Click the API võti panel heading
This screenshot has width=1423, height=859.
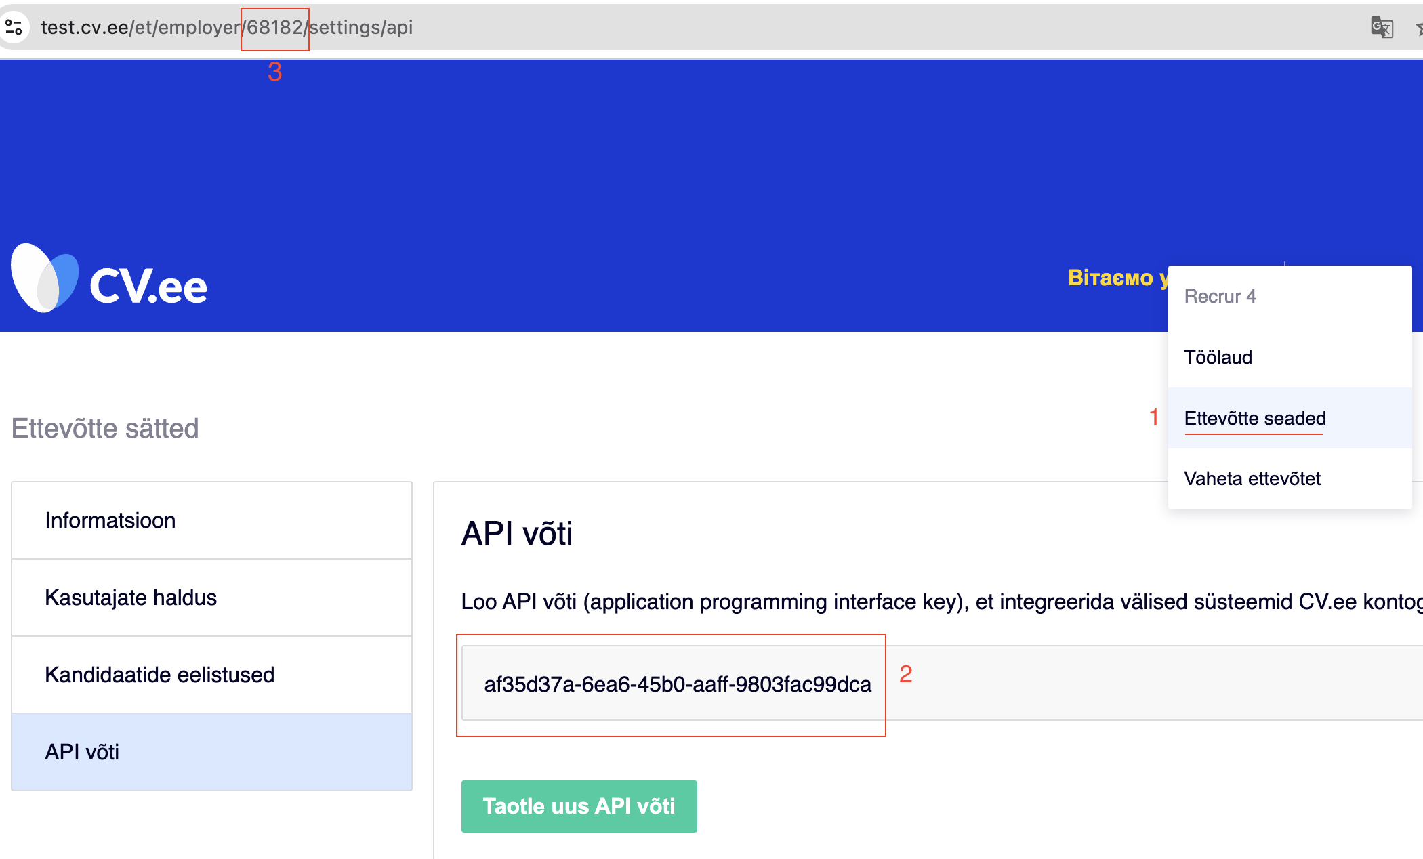click(x=516, y=533)
